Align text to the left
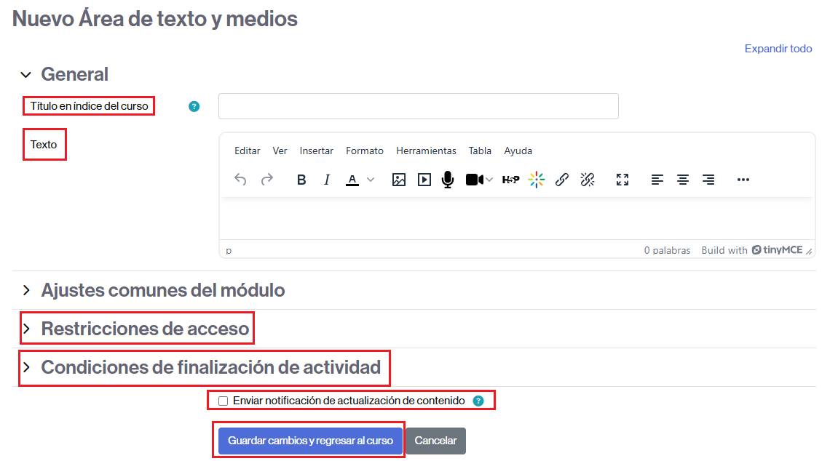 657,180
